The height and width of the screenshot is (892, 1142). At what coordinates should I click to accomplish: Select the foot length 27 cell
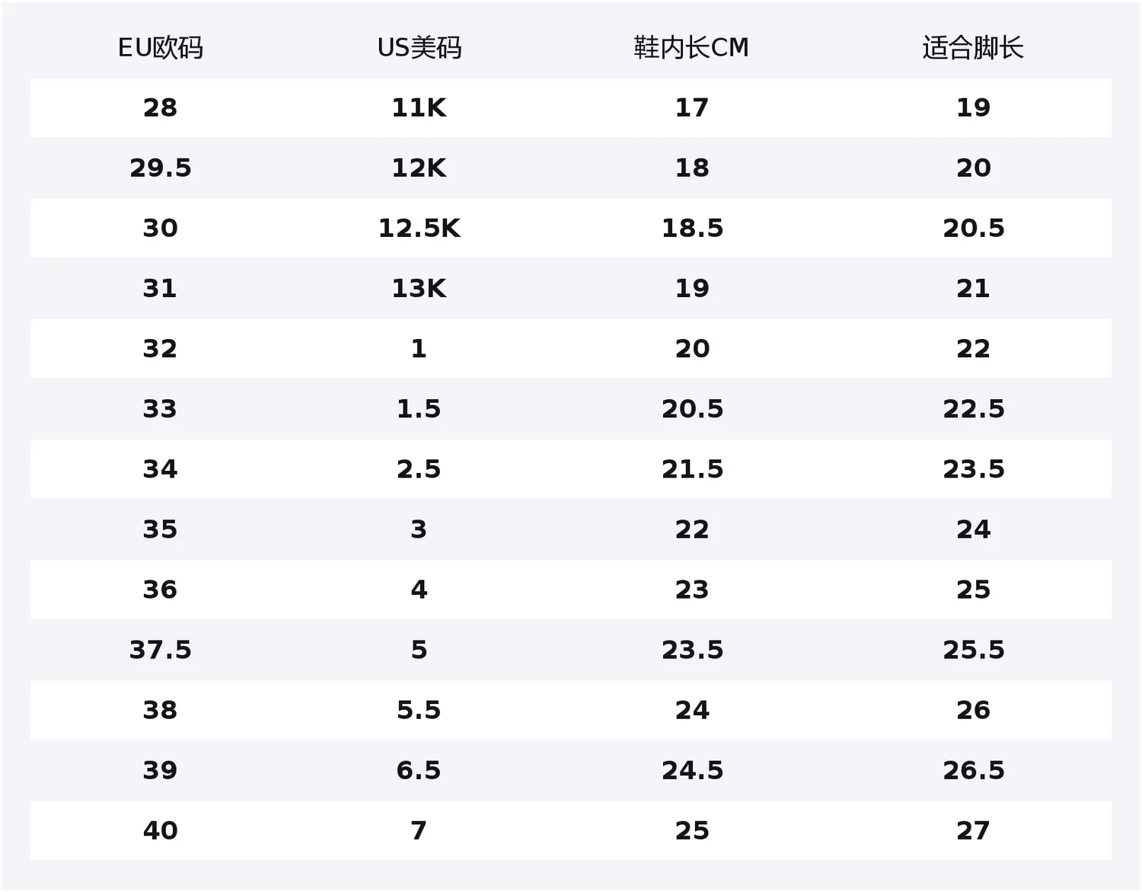tap(974, 830)
